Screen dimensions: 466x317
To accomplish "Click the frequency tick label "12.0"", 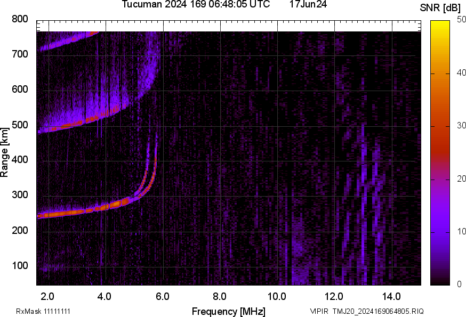I will (x=334, y=297).
